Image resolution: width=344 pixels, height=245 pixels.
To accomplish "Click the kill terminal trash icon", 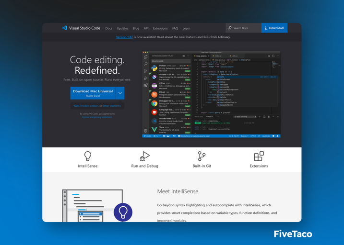I will [x=269, y=117].
